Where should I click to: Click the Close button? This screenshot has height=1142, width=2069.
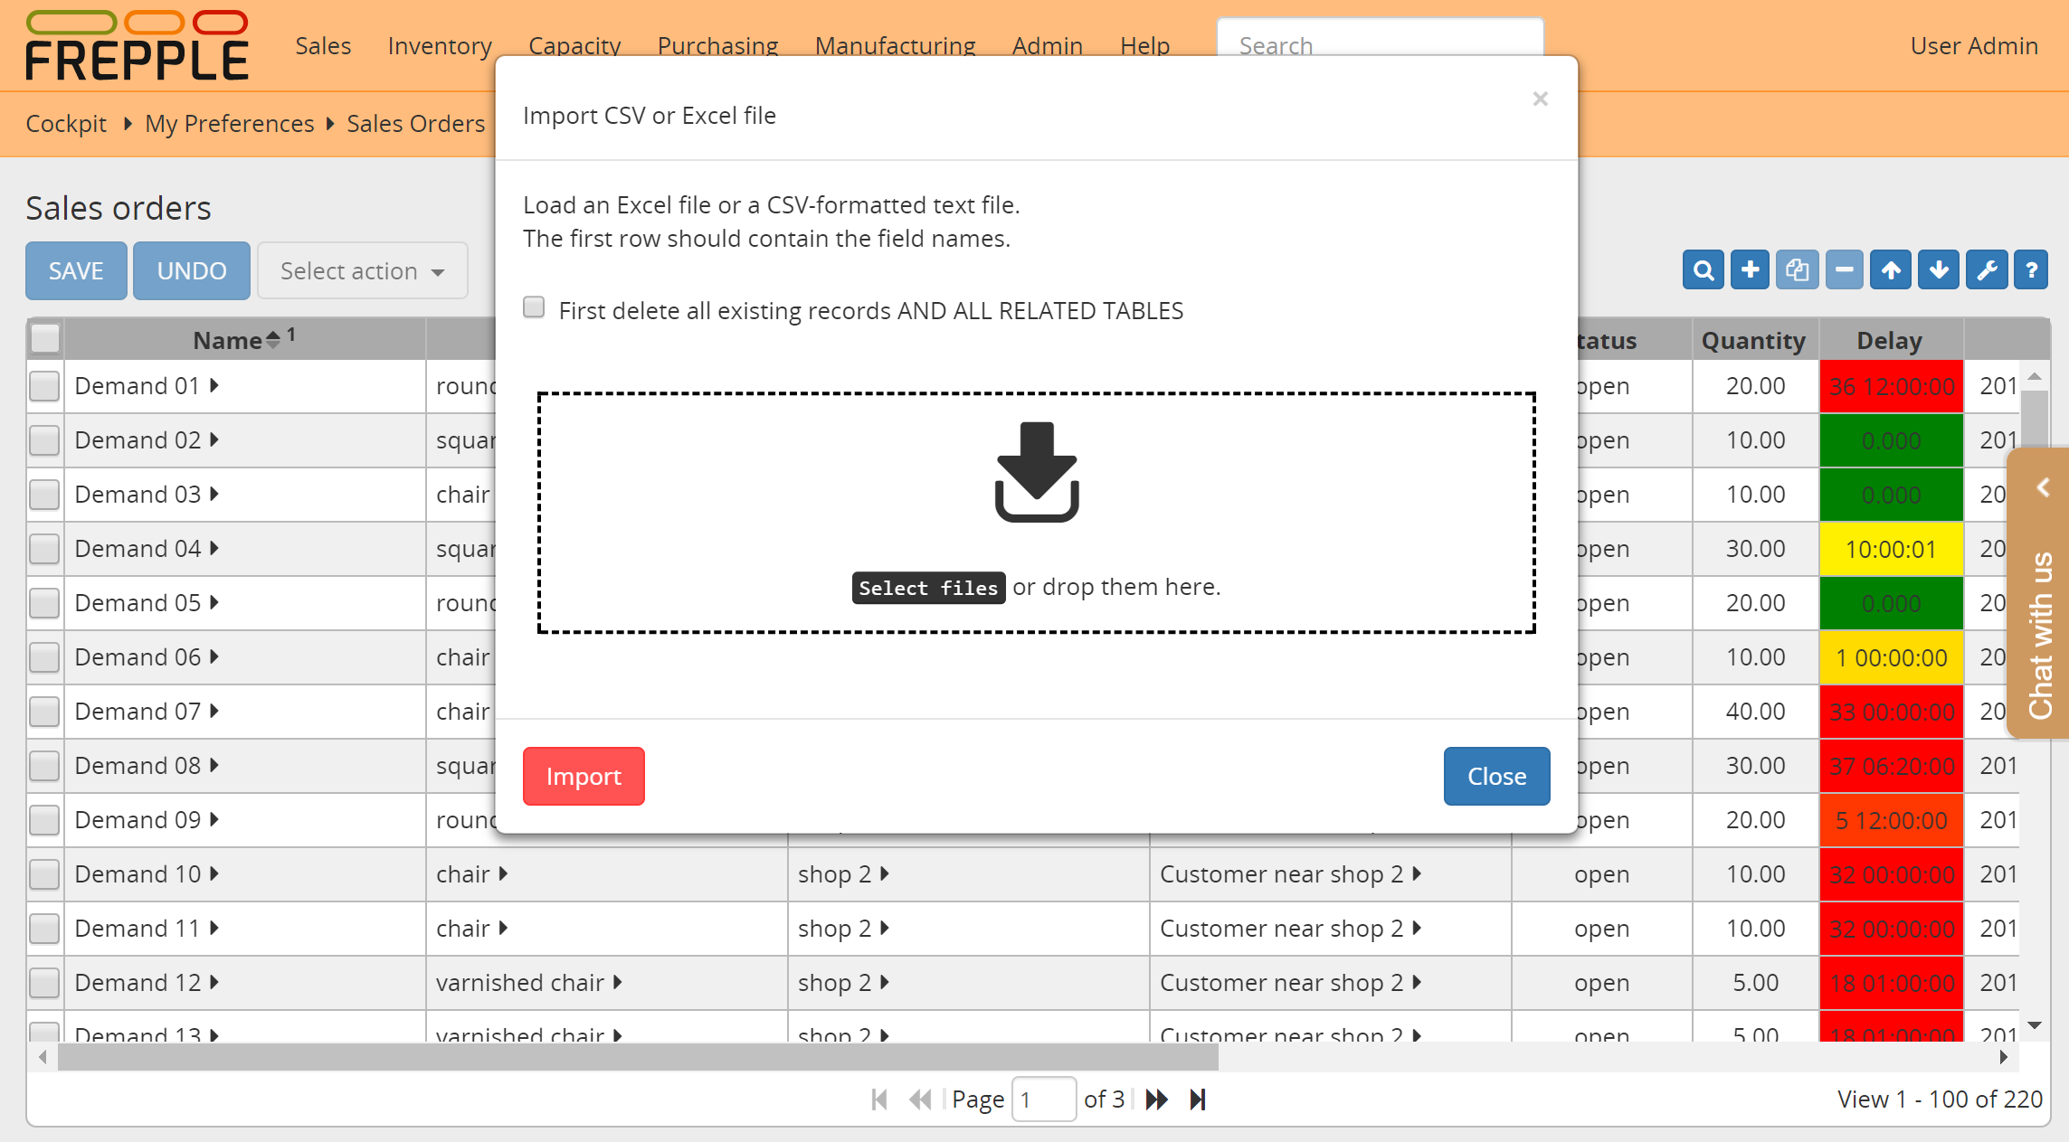coord(1495,775)
